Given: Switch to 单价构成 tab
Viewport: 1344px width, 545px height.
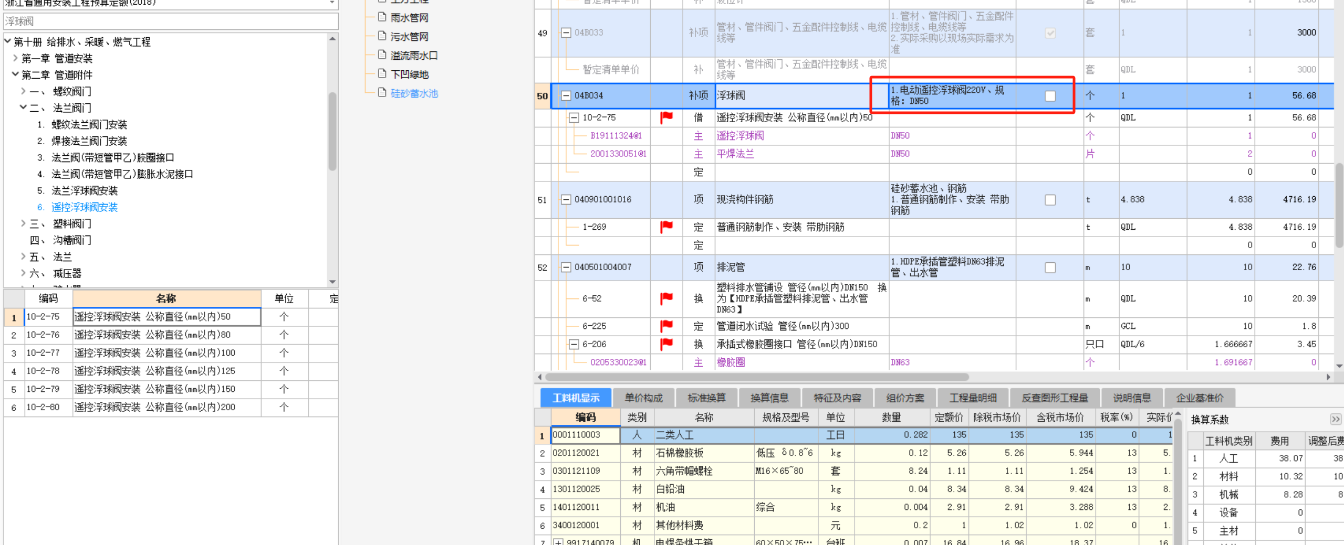Looking at the screenshot, I should (643, 398).
